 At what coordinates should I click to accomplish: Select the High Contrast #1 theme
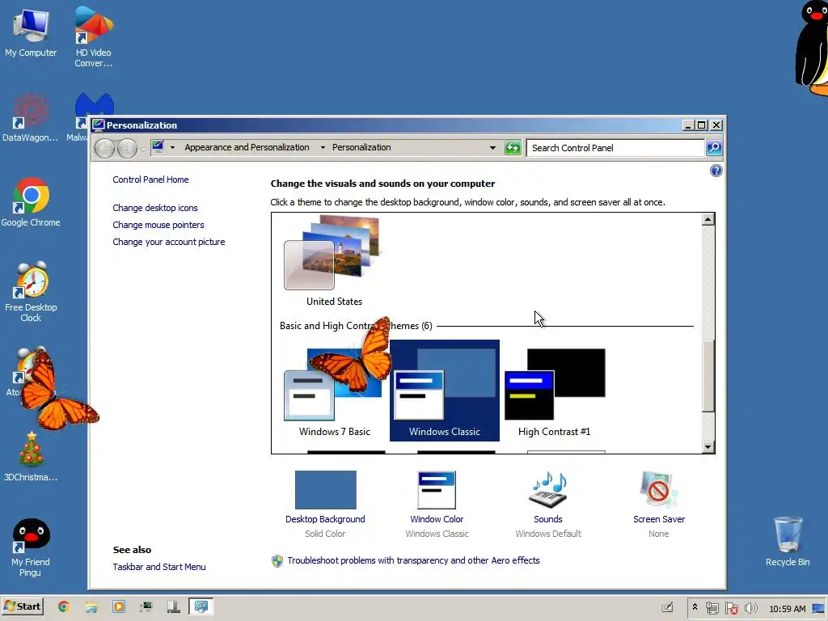pos(555,391)
